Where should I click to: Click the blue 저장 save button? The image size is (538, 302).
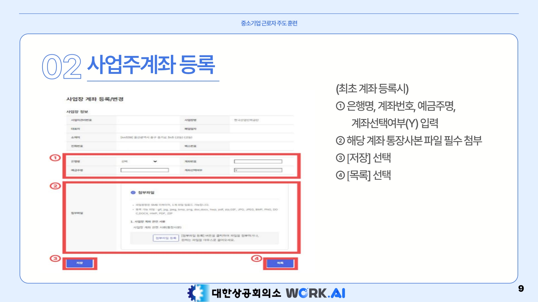coord(80,263)
